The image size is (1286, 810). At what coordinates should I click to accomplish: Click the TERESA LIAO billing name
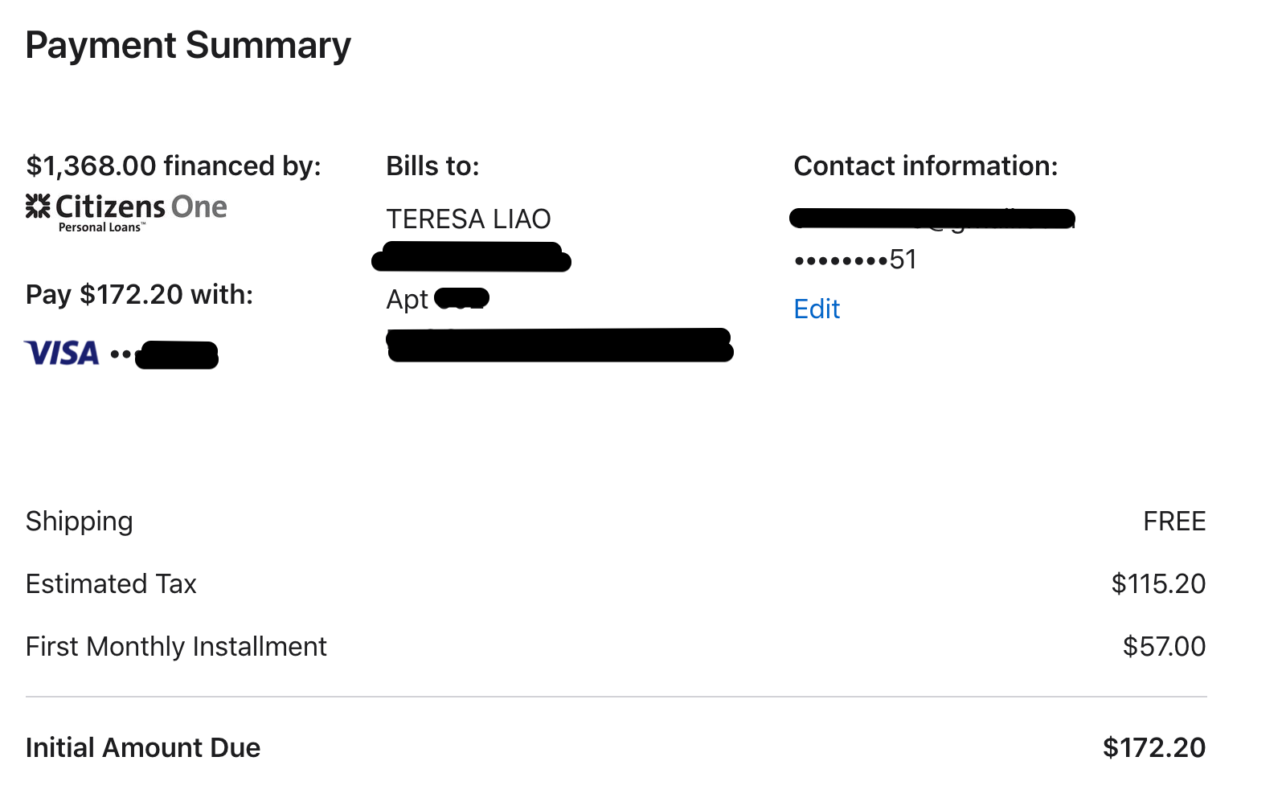click(469, 219)
